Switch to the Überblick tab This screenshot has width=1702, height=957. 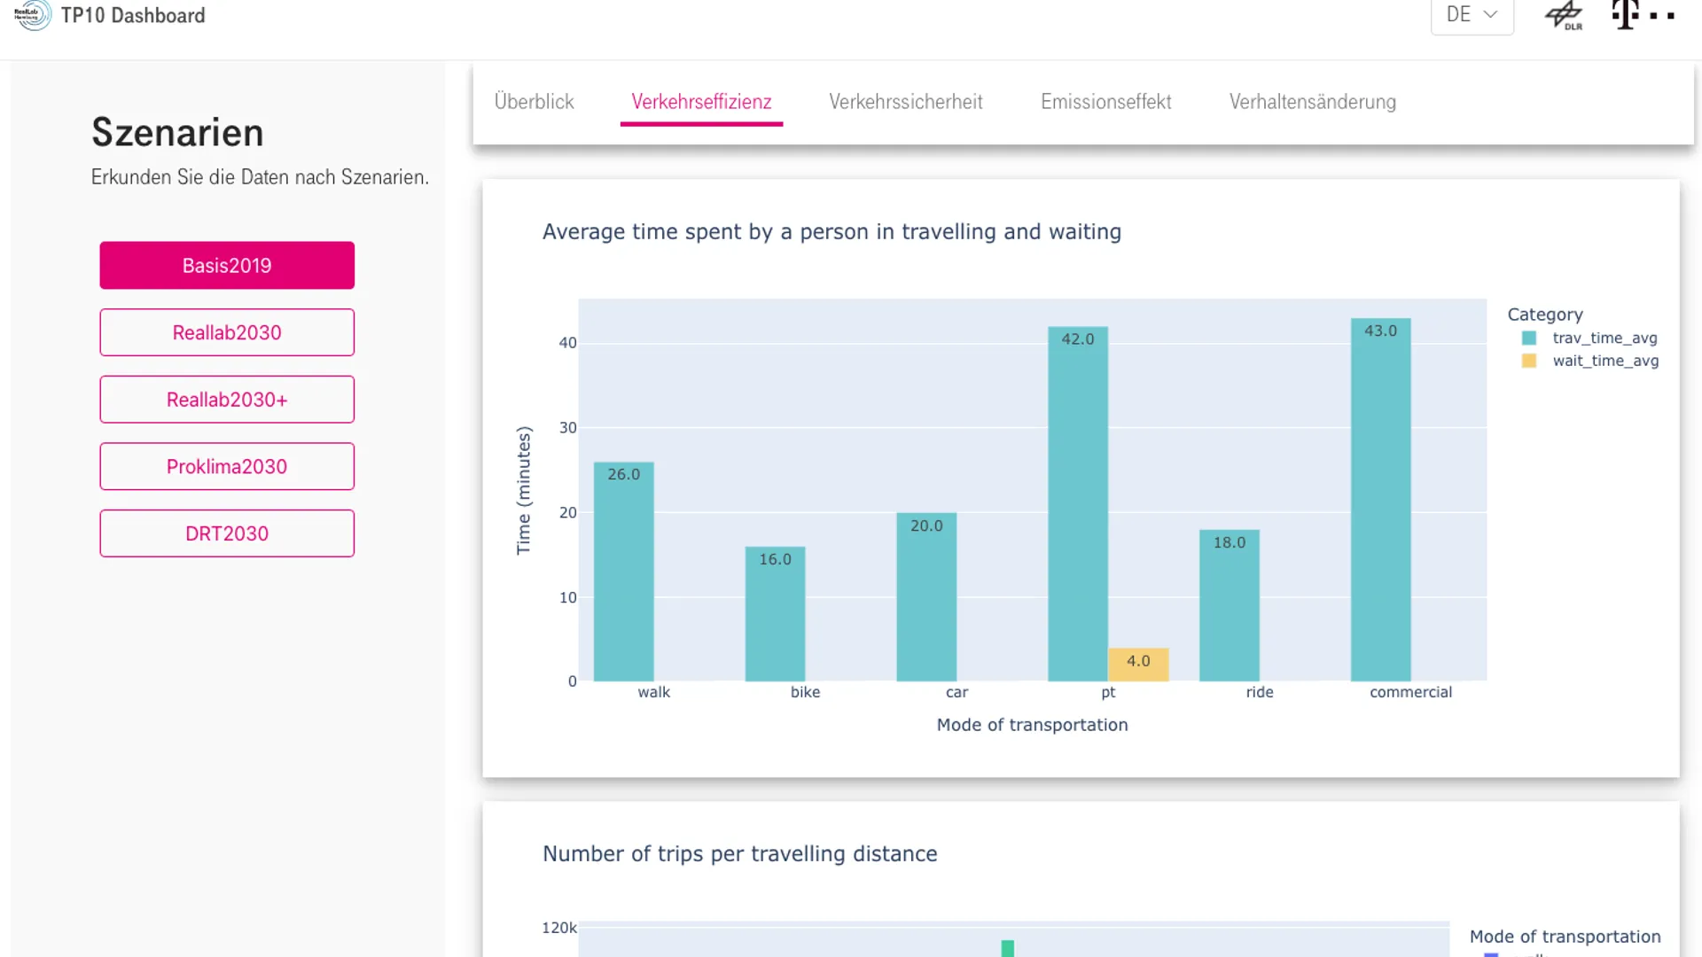(534, 101)
